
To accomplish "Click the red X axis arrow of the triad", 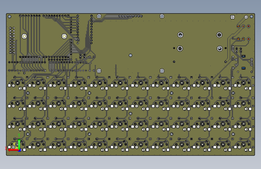I will (13, 150).
